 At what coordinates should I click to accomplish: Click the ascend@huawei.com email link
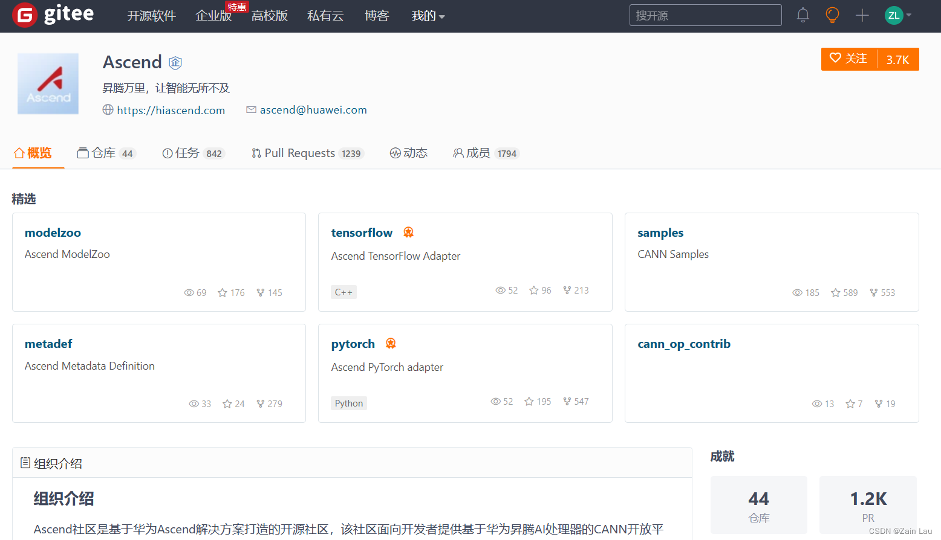coord(313,110)
